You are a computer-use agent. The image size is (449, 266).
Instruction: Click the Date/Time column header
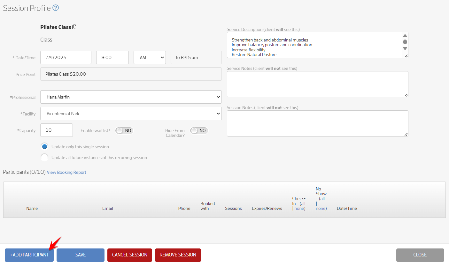[347, 209]
